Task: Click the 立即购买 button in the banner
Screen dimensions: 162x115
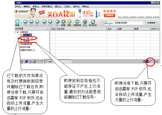Action: (x=110, y=15)
